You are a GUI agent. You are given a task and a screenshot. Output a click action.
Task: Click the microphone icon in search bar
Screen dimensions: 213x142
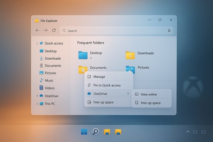click(x=169, y=30)
